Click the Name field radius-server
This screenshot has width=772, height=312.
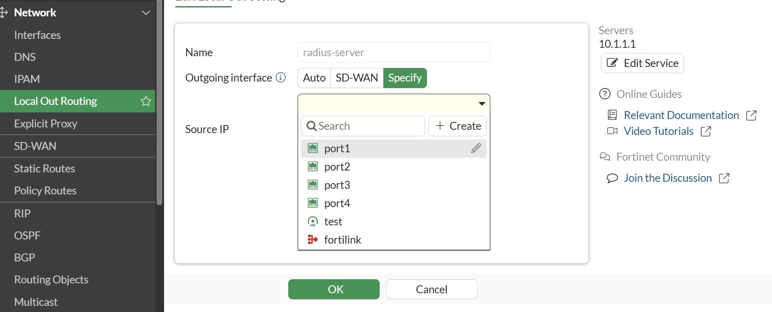[394, 52]
